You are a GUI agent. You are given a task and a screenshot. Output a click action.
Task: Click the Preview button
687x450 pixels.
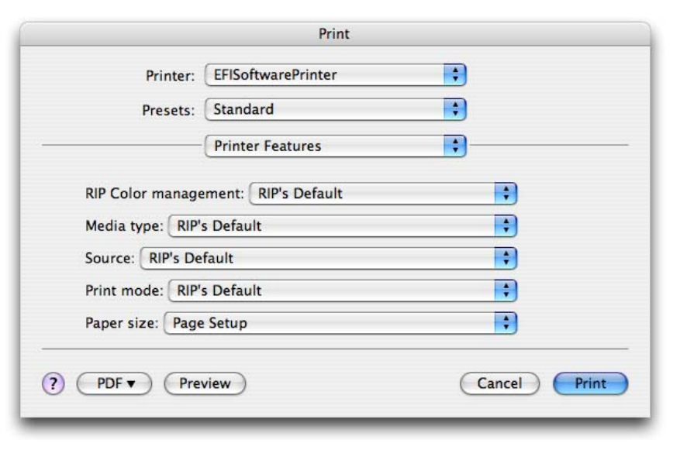[205, 383]
